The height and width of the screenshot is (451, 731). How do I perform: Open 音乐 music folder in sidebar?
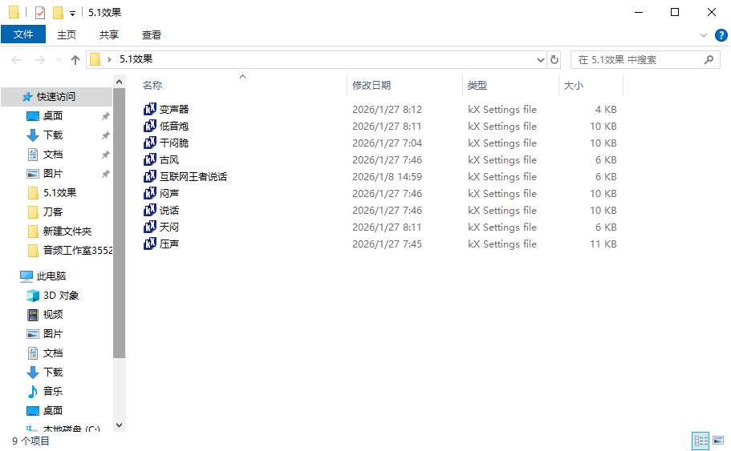coord(53,391)
